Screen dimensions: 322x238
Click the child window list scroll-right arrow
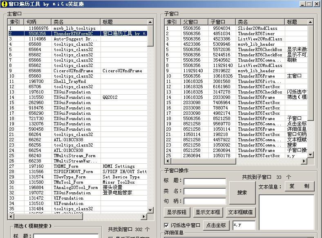click(304, 161)
